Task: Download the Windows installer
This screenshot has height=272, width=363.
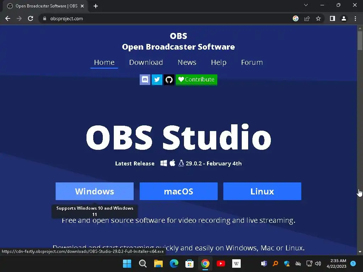Action: 94,191
